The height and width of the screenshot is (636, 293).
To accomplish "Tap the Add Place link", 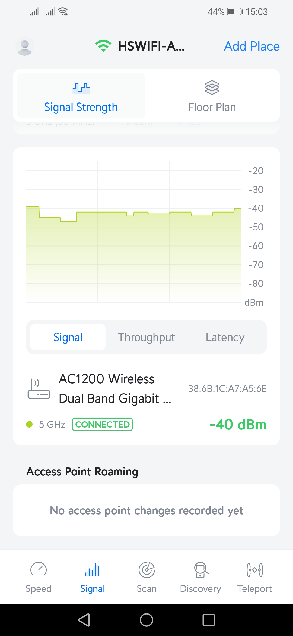I will (x=251, y=46).
